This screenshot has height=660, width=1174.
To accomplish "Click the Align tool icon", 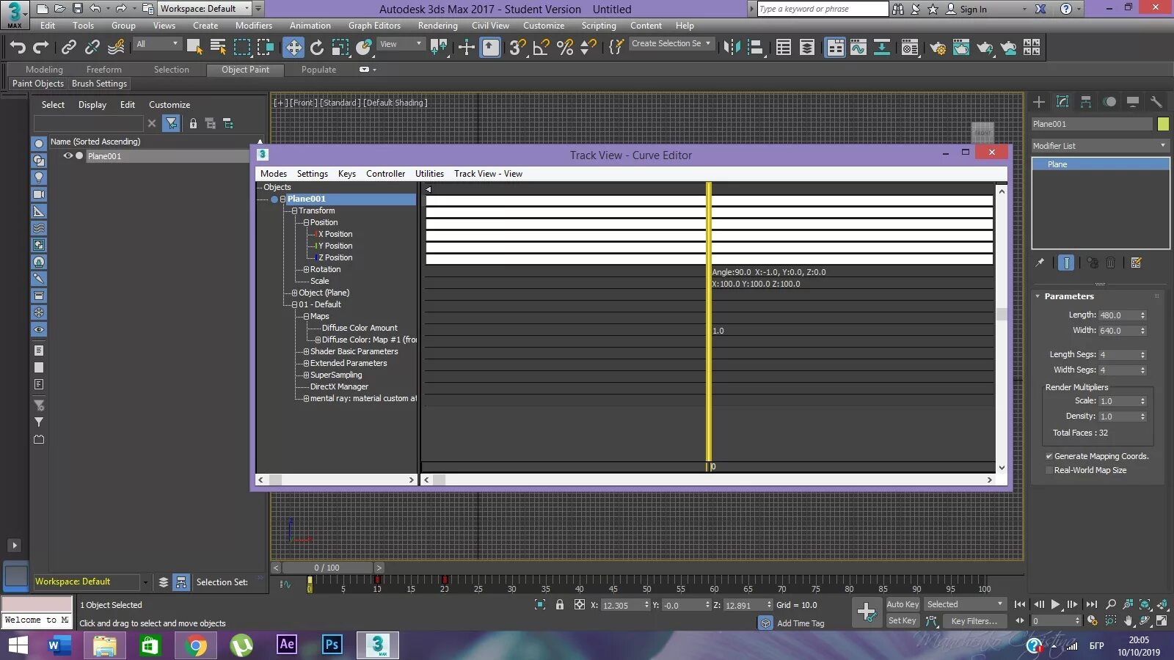I will [x=756, y=48].
